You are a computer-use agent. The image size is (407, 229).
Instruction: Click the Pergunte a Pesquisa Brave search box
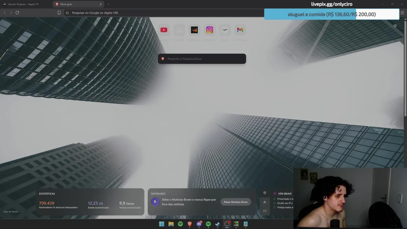[202, 59]
